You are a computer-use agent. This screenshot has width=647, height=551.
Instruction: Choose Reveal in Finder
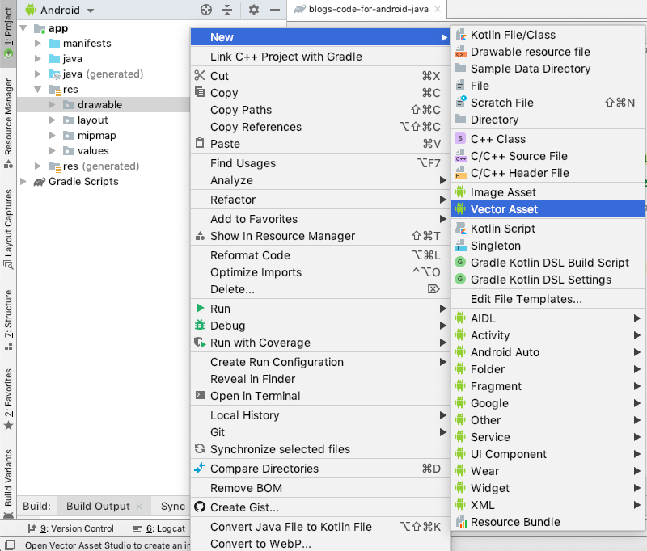320,379
